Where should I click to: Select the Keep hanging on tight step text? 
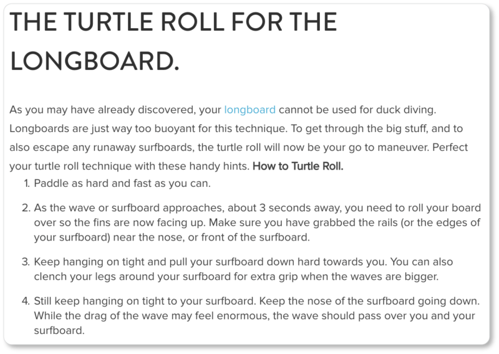pyautogui.click(x=243, y=269)
